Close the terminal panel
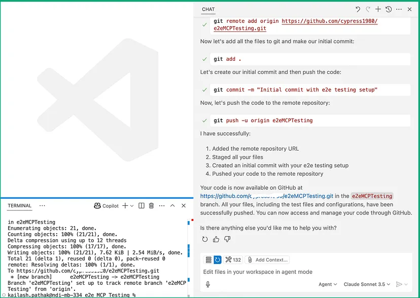The image size is (420, 298). tap(184, 206)
